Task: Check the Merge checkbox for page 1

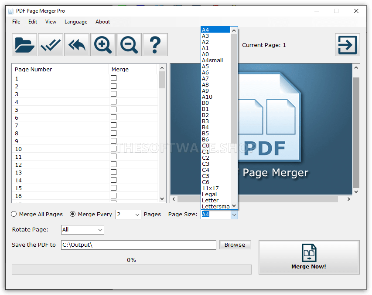Action: (x=113, y=78)
